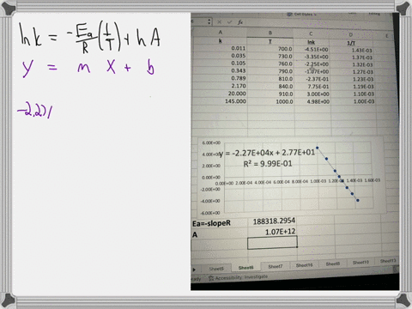
Task: Switch to the Sheet5 tab
Action: [216, 269]
